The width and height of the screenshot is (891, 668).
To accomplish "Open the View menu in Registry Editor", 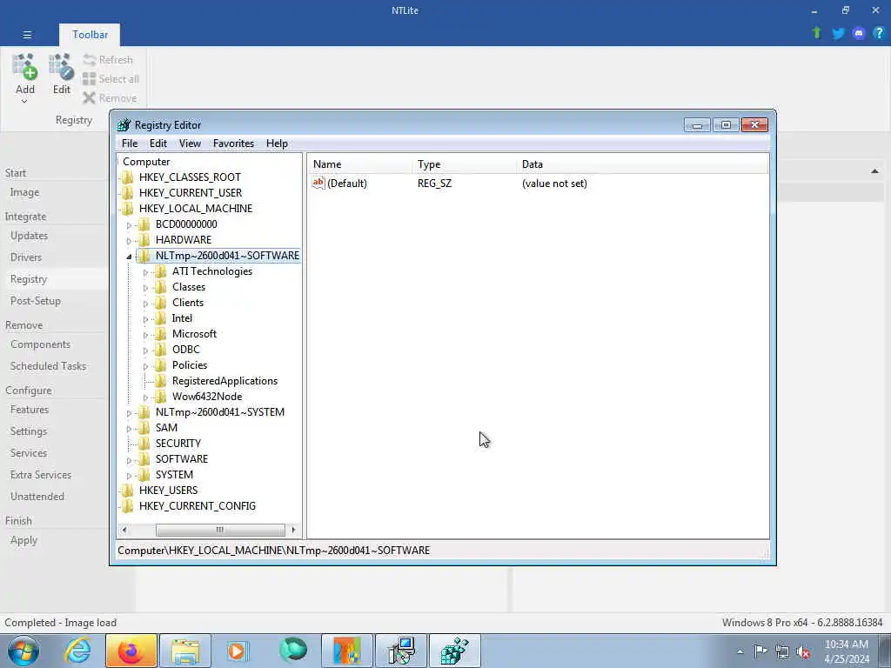I will (x=190, y=144).
